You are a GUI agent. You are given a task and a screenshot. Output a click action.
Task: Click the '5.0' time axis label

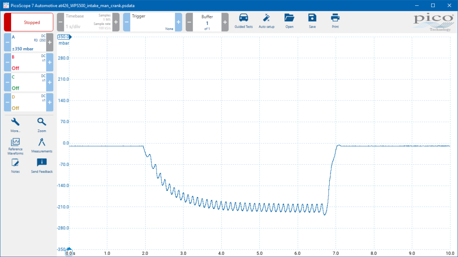pyautogui.click(x=259, y=253)
